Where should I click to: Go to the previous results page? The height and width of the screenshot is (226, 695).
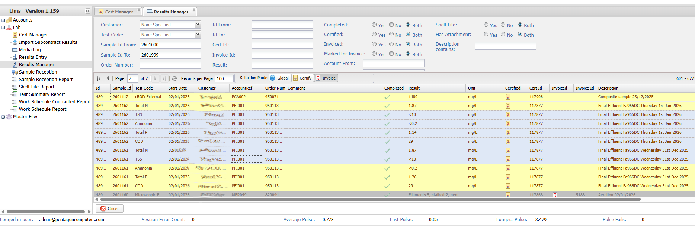[x=108, y=78]
